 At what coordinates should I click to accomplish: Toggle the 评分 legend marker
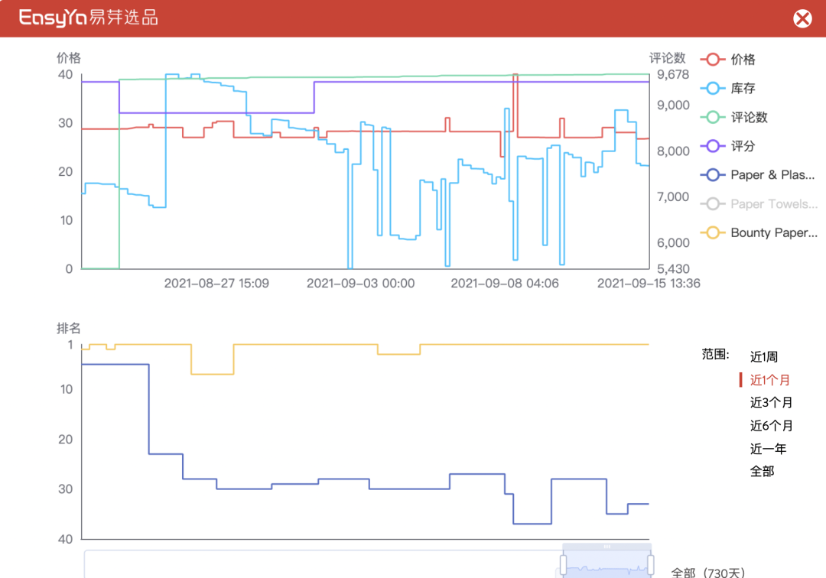(713, 146)
